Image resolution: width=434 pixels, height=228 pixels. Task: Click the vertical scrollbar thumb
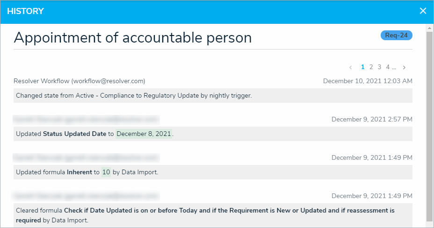[x=430, y=126]
